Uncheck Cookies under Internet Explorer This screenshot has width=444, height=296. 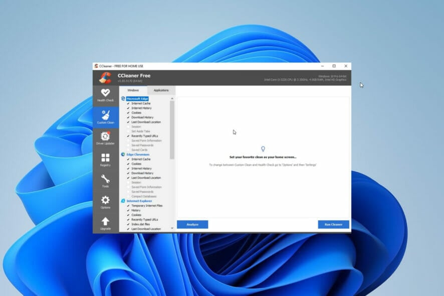pos(128,215)
